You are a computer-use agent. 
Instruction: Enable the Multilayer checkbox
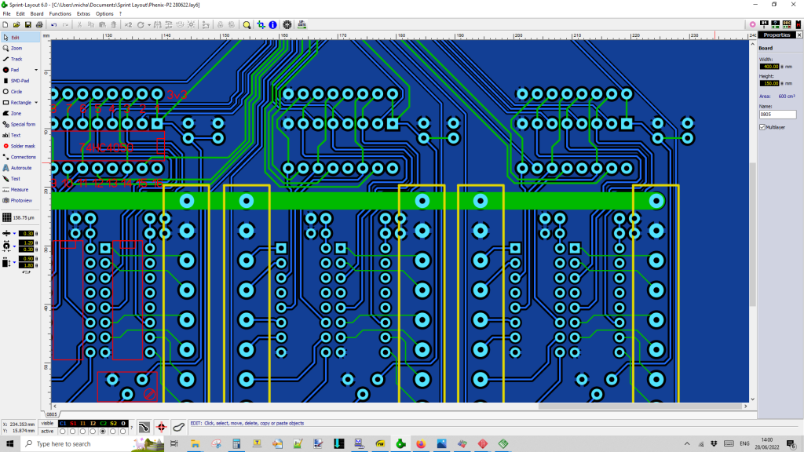click(762, 126)
